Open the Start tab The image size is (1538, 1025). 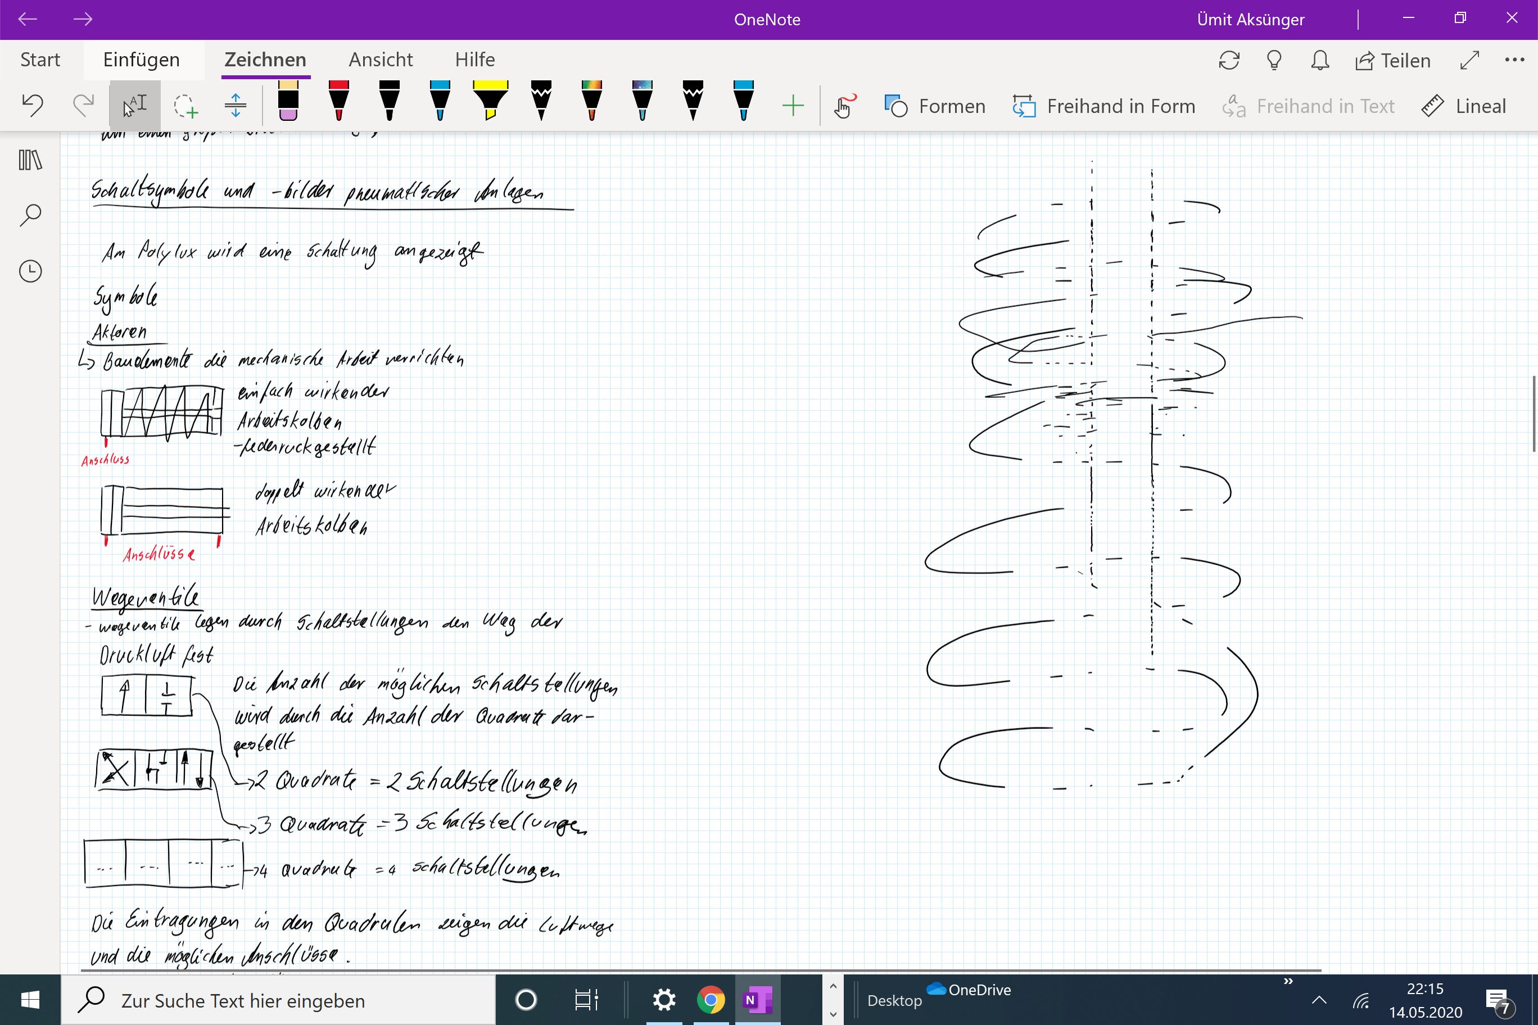tap(40, 60)
